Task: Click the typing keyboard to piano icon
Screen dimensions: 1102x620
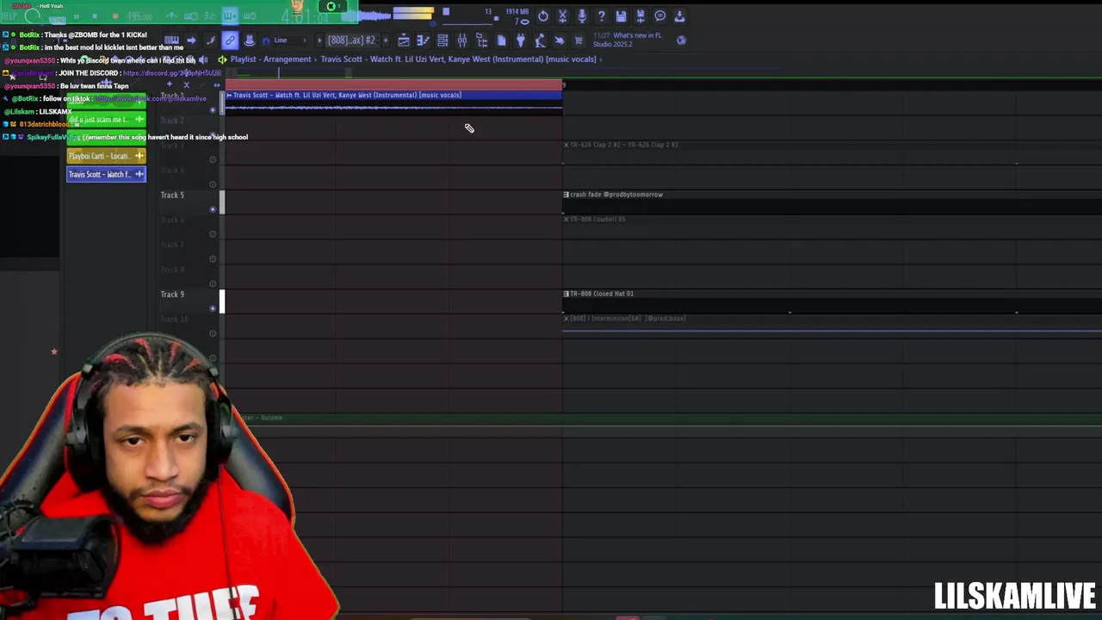Action: click(x=171, y=40)
